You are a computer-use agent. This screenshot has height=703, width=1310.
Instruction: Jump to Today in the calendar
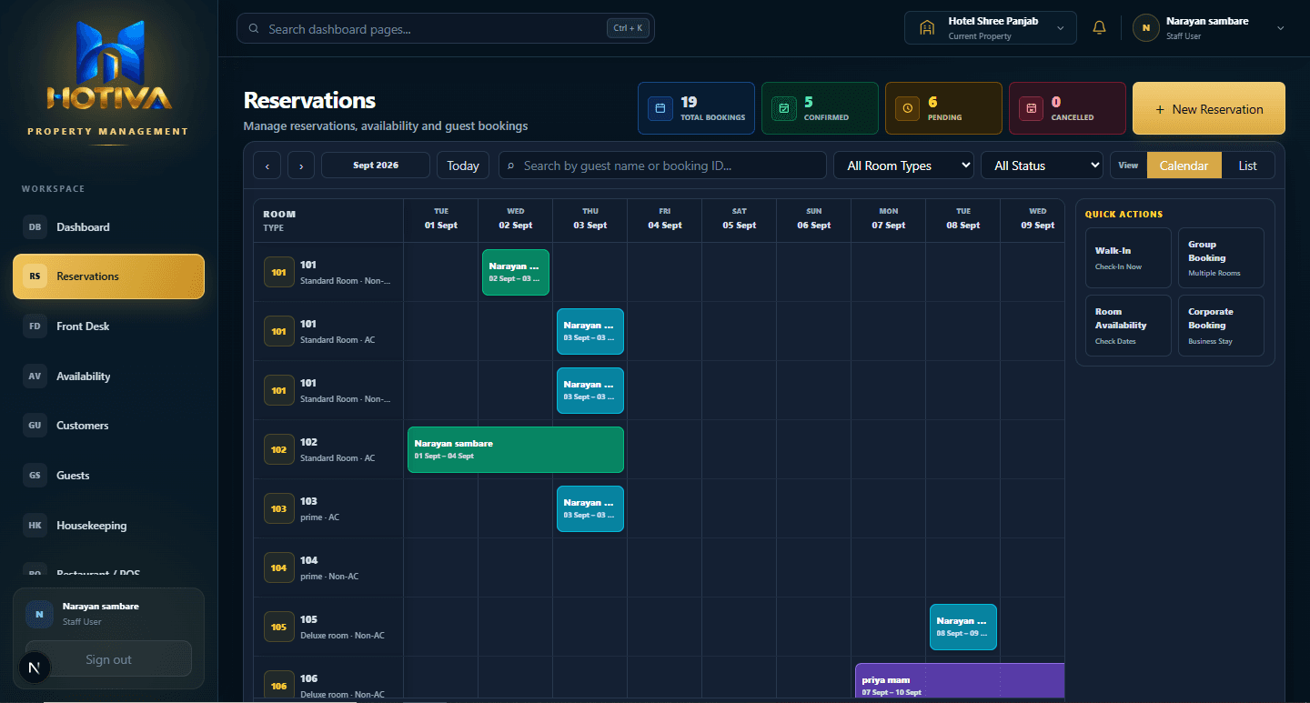click(463, 166)
